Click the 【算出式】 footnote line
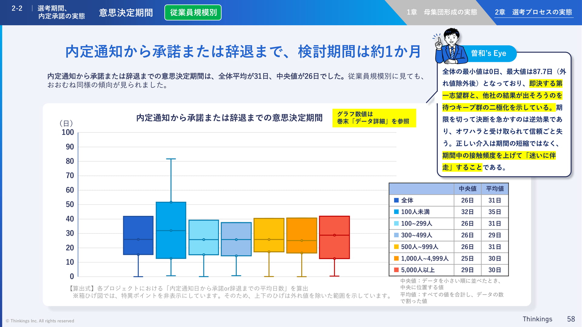The width and height of the screenshot is (582, 327). pos(188,289)
